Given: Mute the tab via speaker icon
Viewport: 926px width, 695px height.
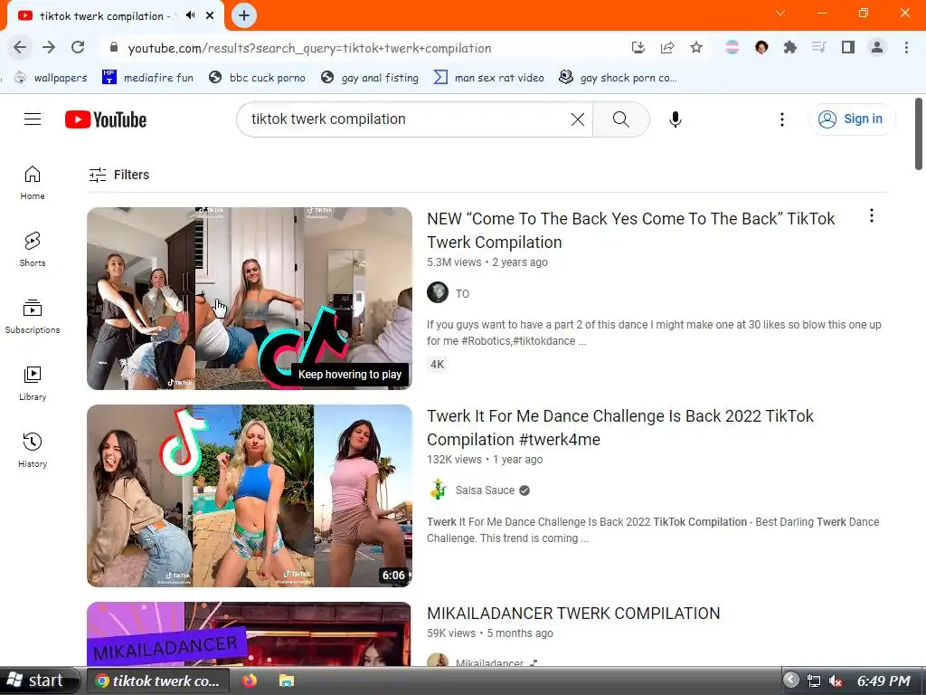Looking at the screenshot, I should coord(190,15).
